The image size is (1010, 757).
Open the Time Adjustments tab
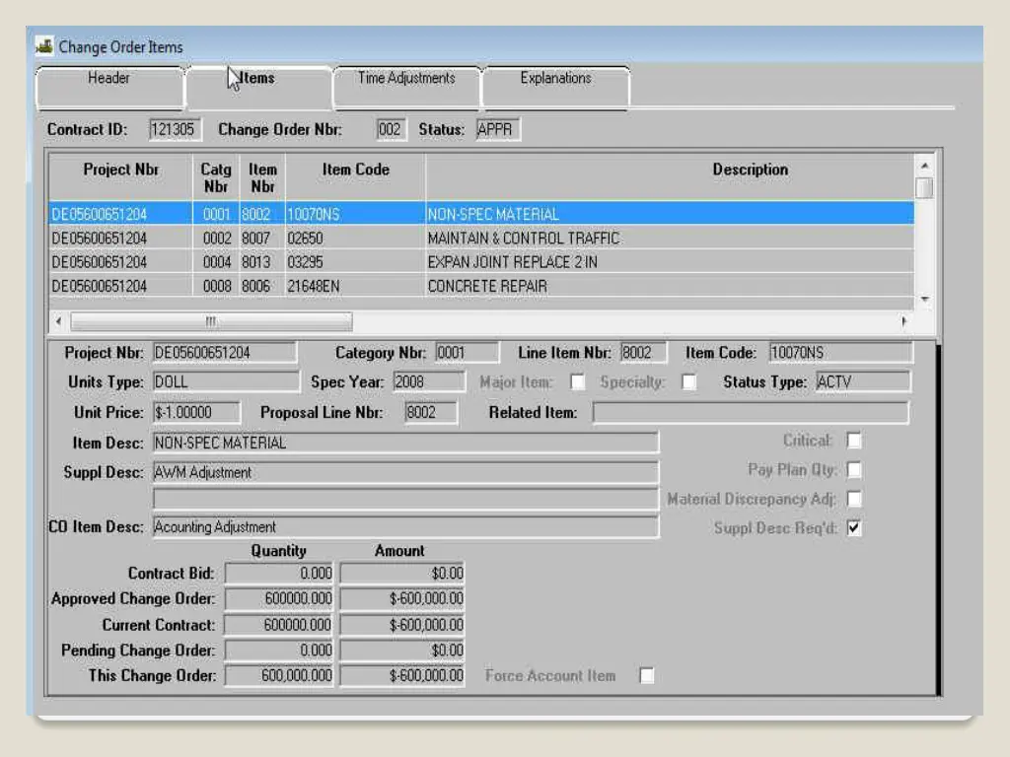click(x=406, y=88)
